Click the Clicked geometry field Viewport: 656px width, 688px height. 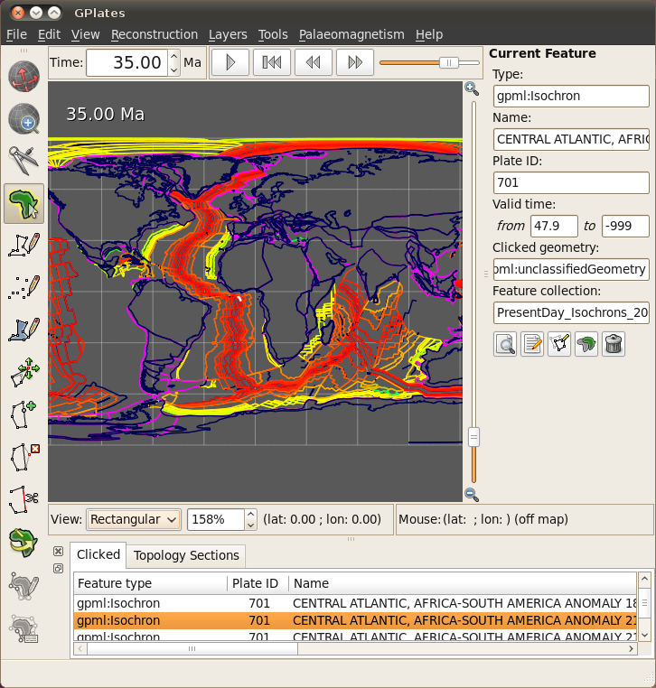571,269
